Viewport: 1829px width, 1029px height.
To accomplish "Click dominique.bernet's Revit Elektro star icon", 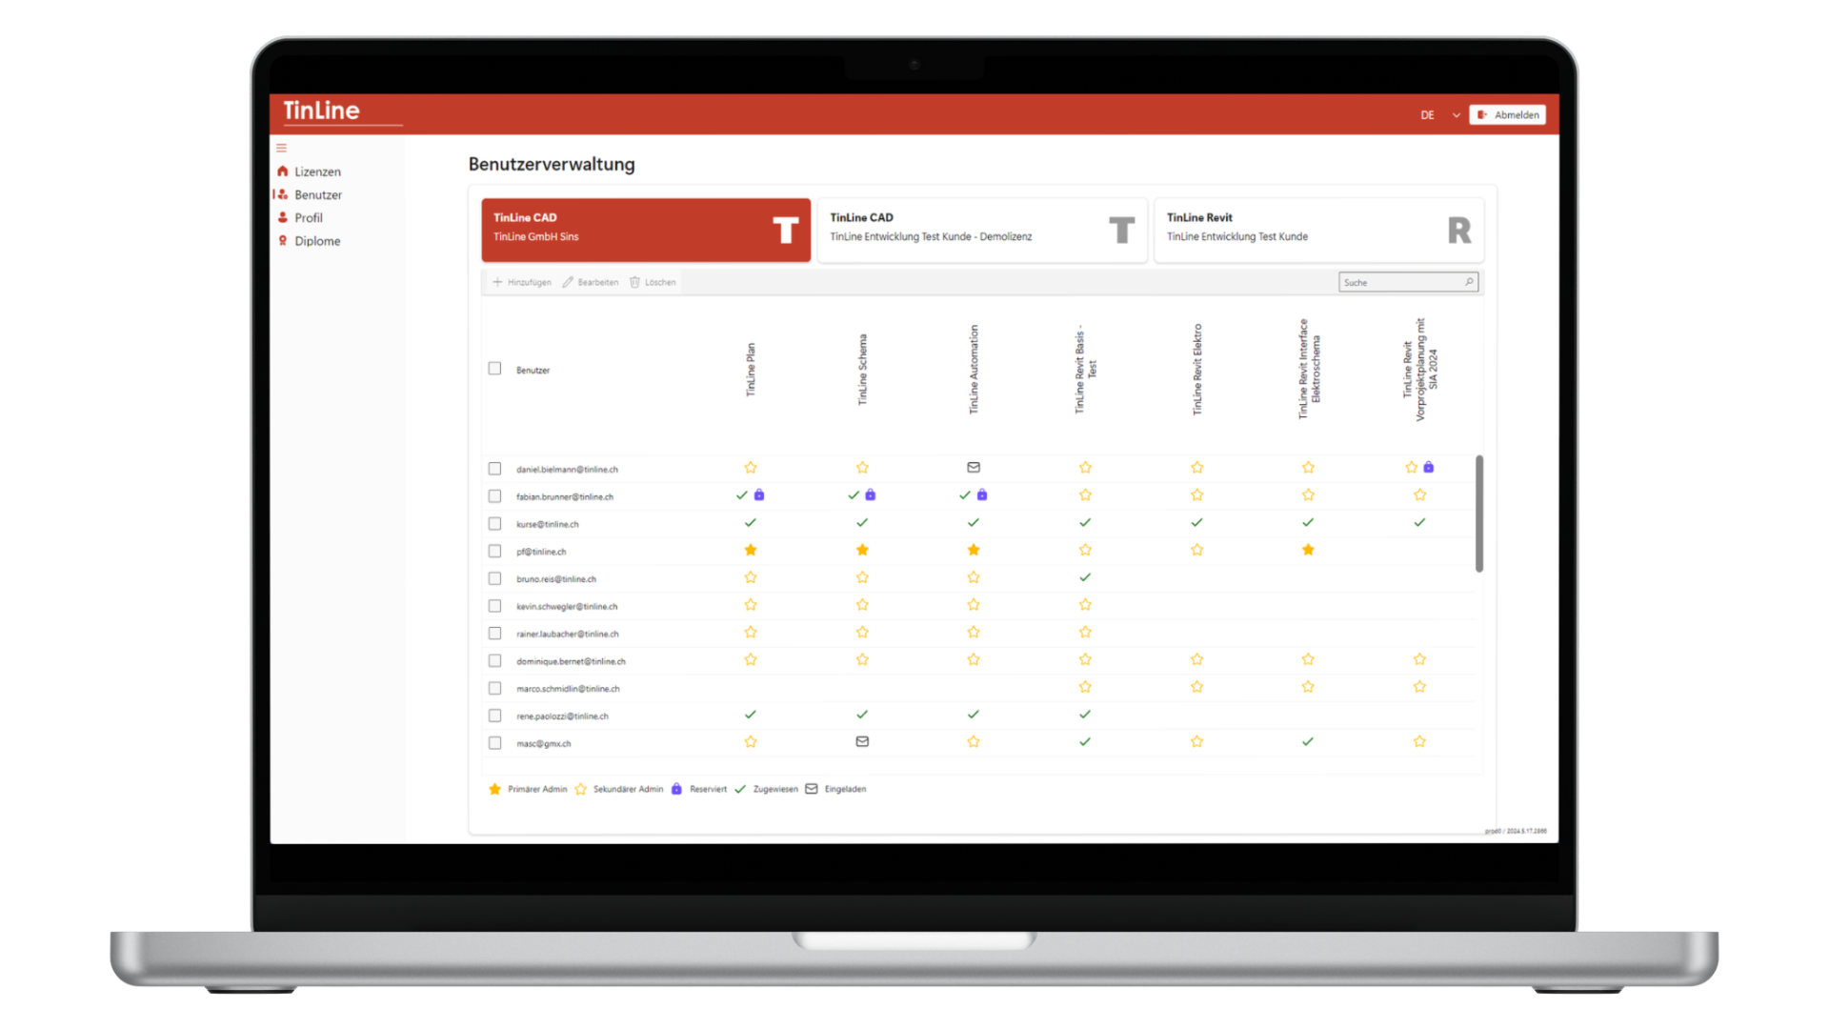I will [x=1196, y=659].
